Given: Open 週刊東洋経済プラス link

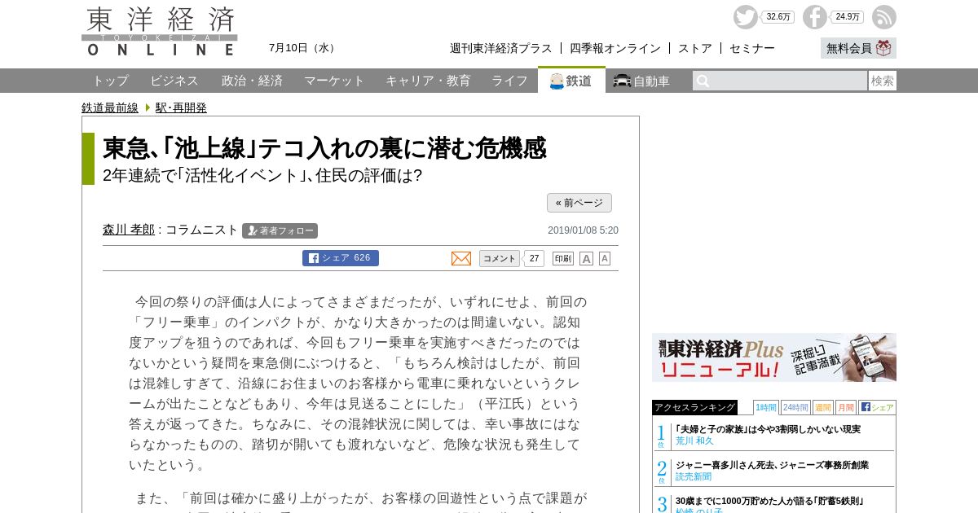Looking at the screenshot, I should (500, 48).
